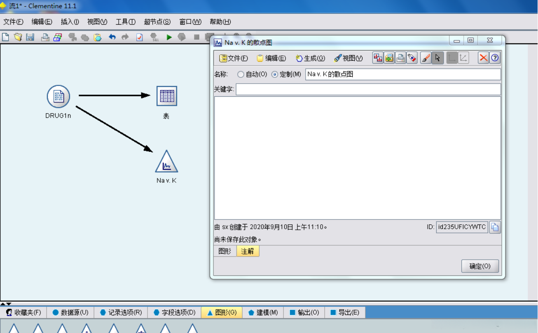Click inside the large annotation text area
Viewport: 538px width, 333px height.
pyautogui.click(x=358, y=158)
